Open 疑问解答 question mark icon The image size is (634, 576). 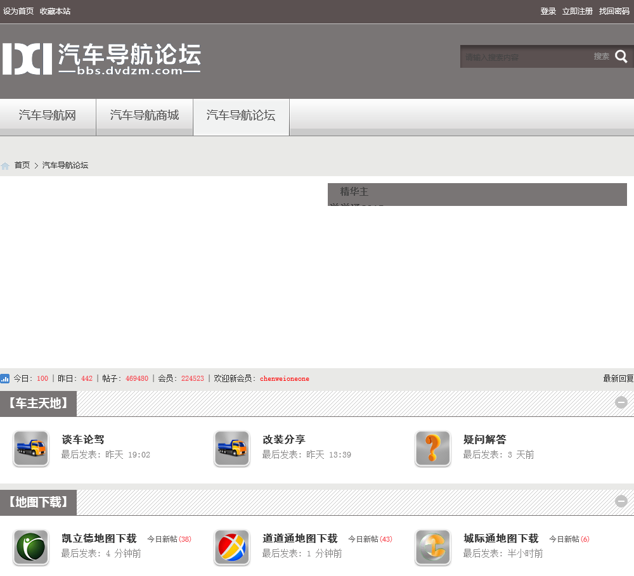[x=432, y=449]
